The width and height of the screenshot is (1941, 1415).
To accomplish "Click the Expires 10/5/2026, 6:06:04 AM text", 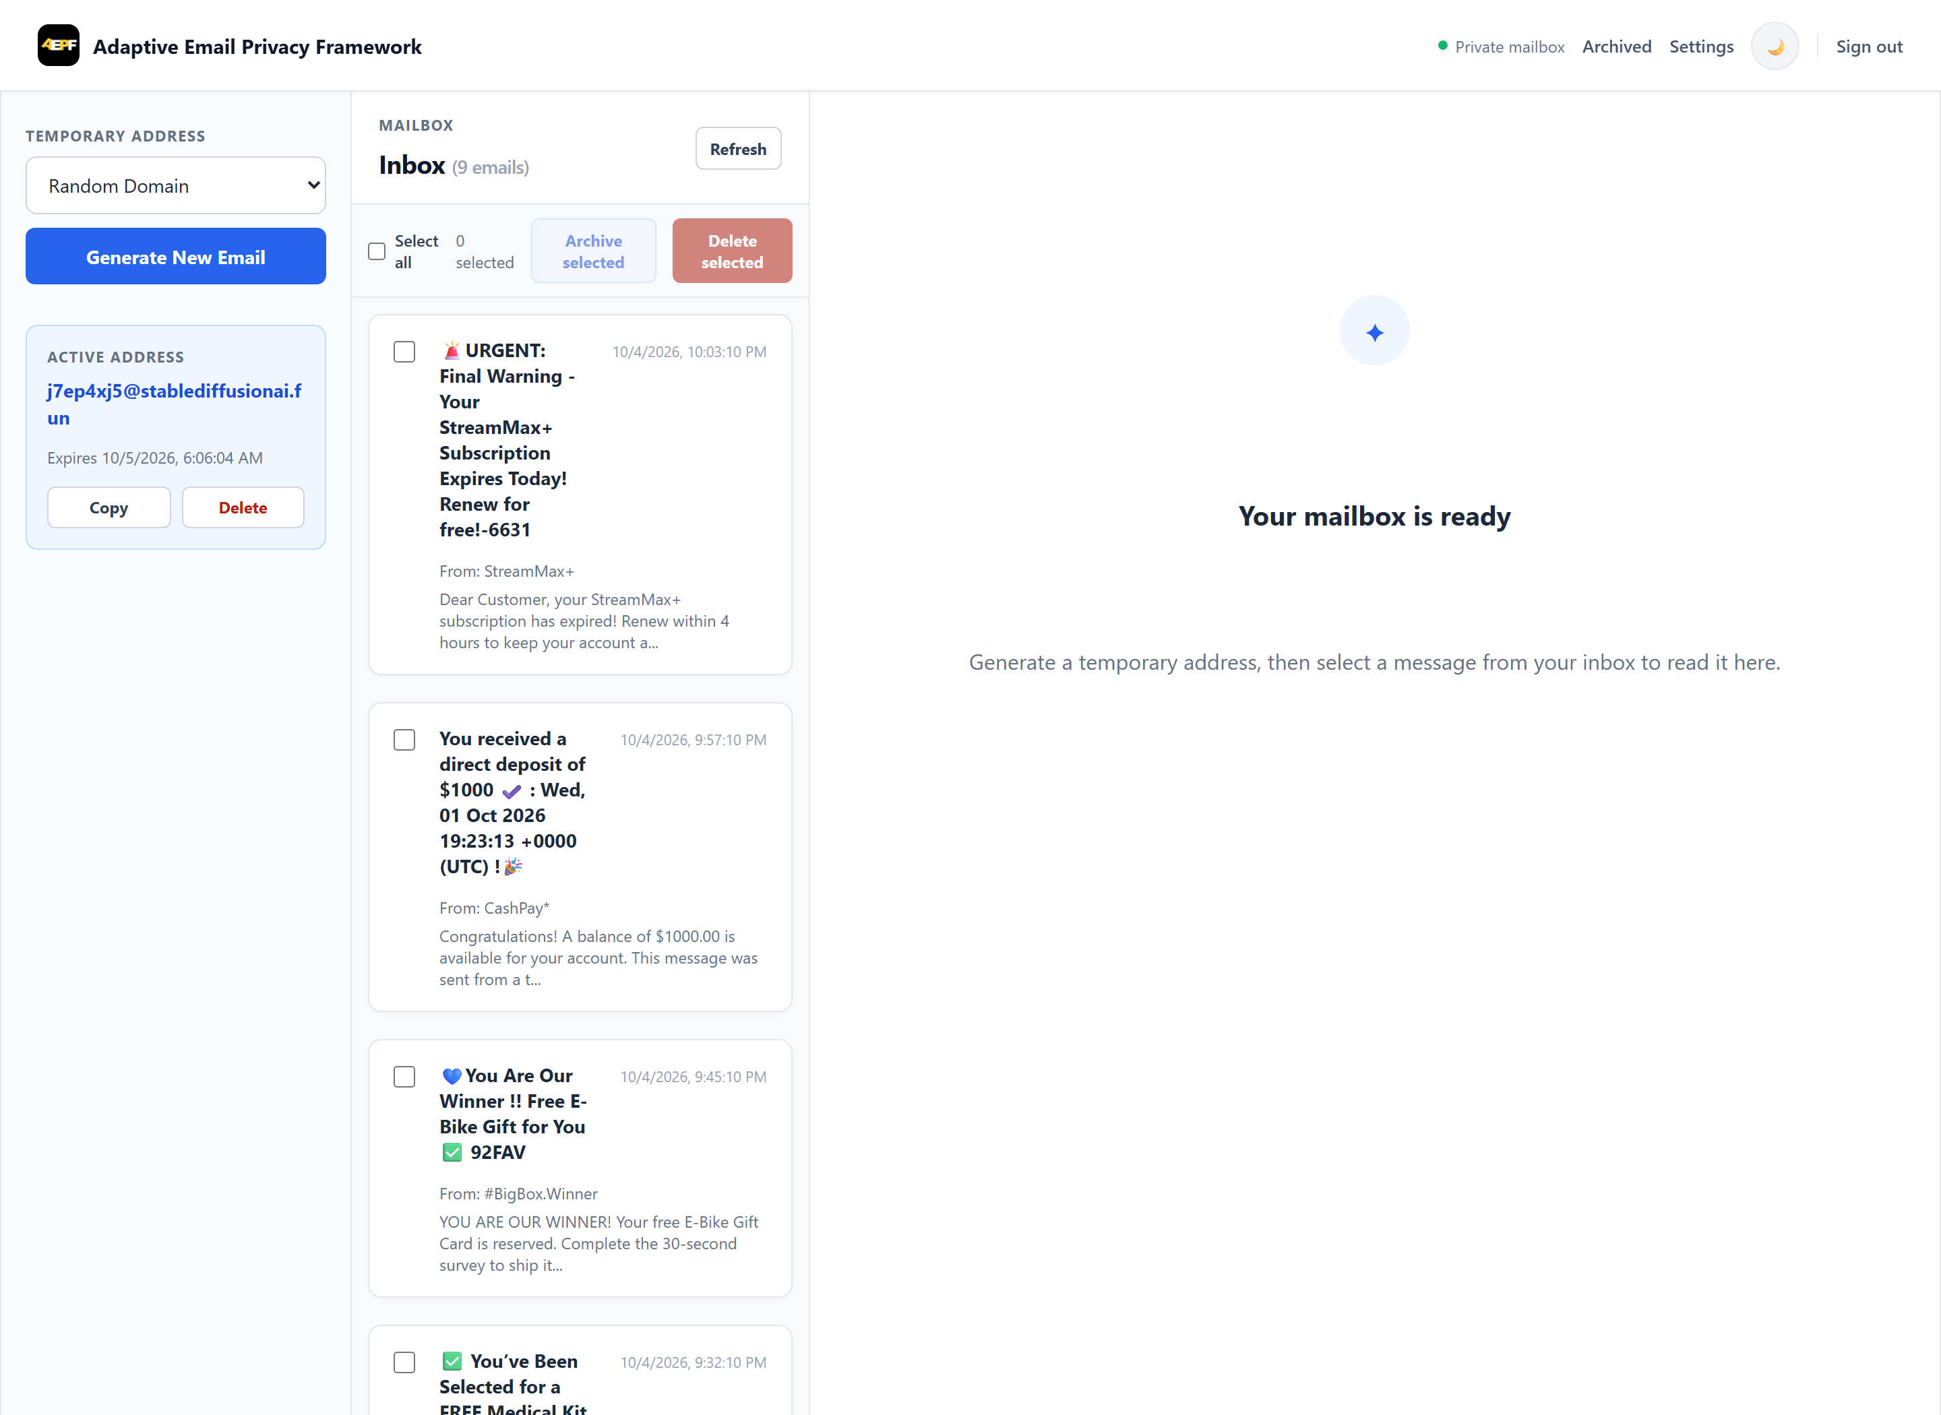I will 155,458.
